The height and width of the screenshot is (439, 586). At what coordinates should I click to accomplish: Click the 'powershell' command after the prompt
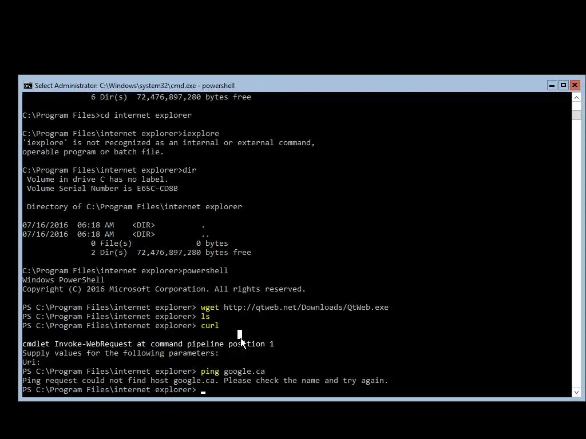tap(205, 271)
